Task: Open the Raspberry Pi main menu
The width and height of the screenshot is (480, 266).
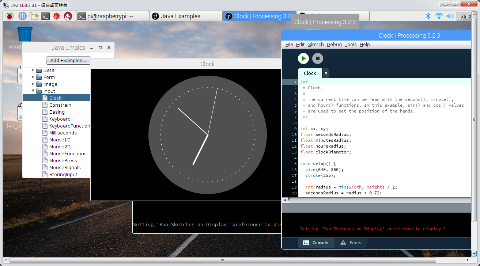Action: pyautogui.click(x=10, y=16)
